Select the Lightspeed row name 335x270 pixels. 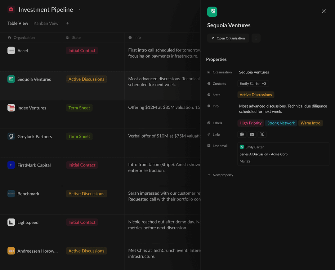tap(28, 222)
